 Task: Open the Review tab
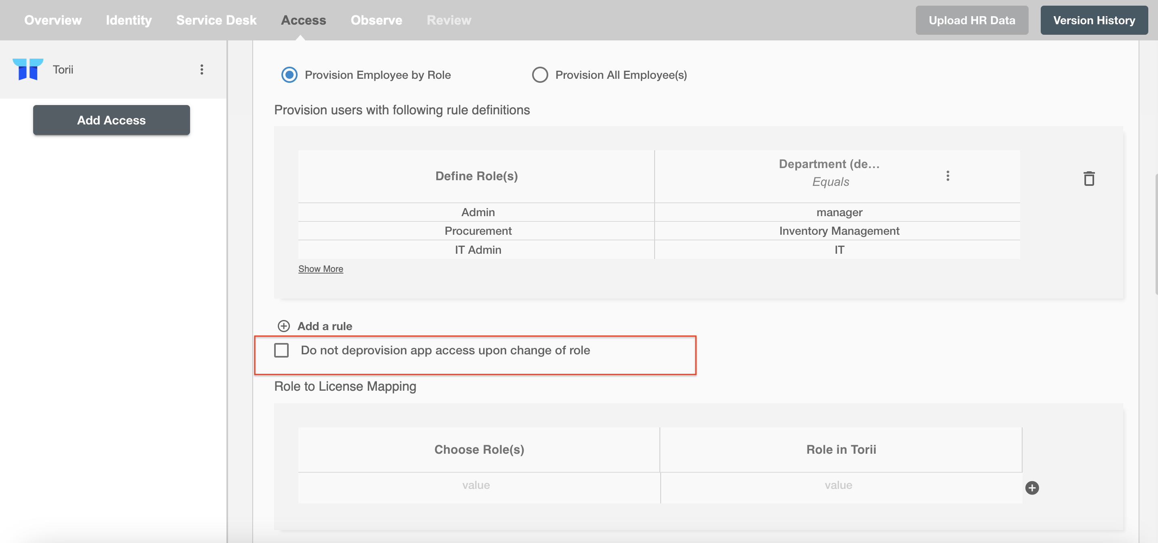449,20
